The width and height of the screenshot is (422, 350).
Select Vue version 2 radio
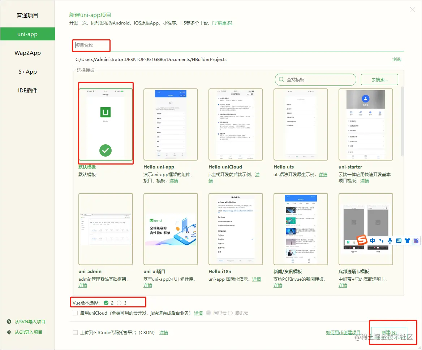(106, 303)
